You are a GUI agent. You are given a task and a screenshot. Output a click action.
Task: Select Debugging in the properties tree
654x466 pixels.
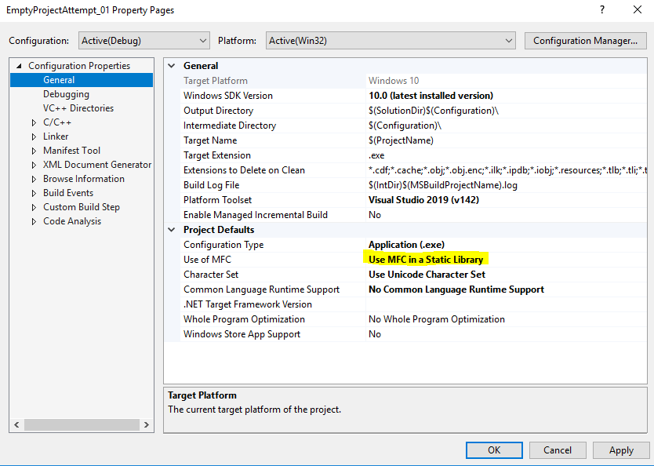(x=66, y=94)
